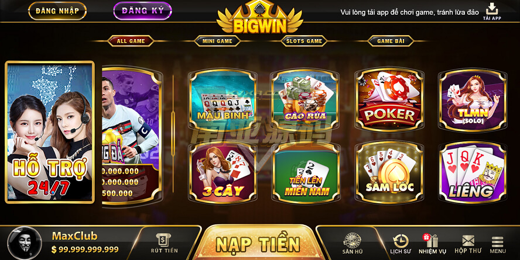The image size is (520, 260).
Task: Launch Tiến Lên Miền Nam game
Action: pos(305,172)
